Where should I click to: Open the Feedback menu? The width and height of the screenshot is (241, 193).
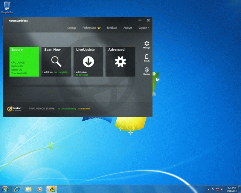[112, 28]
